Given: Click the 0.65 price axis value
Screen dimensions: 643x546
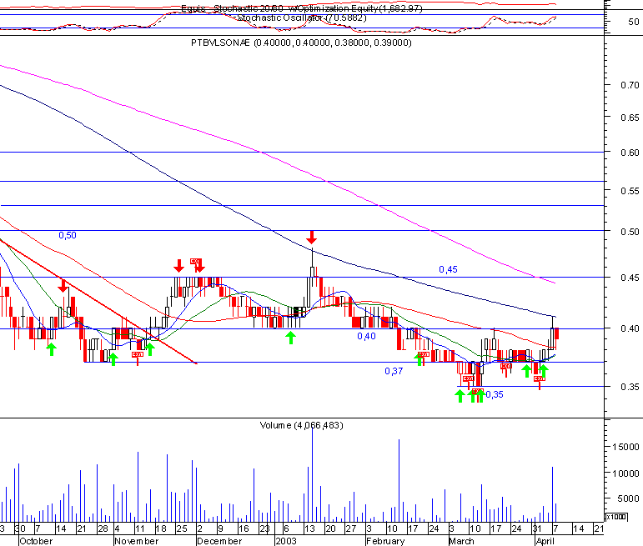Looking at the screenshot, I should click(x=630, y=118).
